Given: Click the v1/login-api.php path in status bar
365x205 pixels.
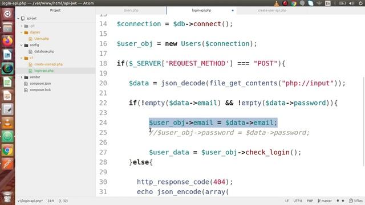Looking at the screenshot, I should (x=30, y=201).
